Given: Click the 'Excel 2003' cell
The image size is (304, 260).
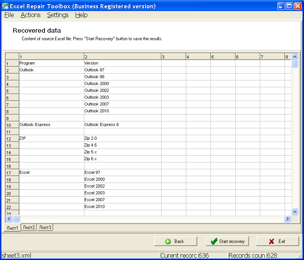Looking at the screenshot, I should point(122,193).
